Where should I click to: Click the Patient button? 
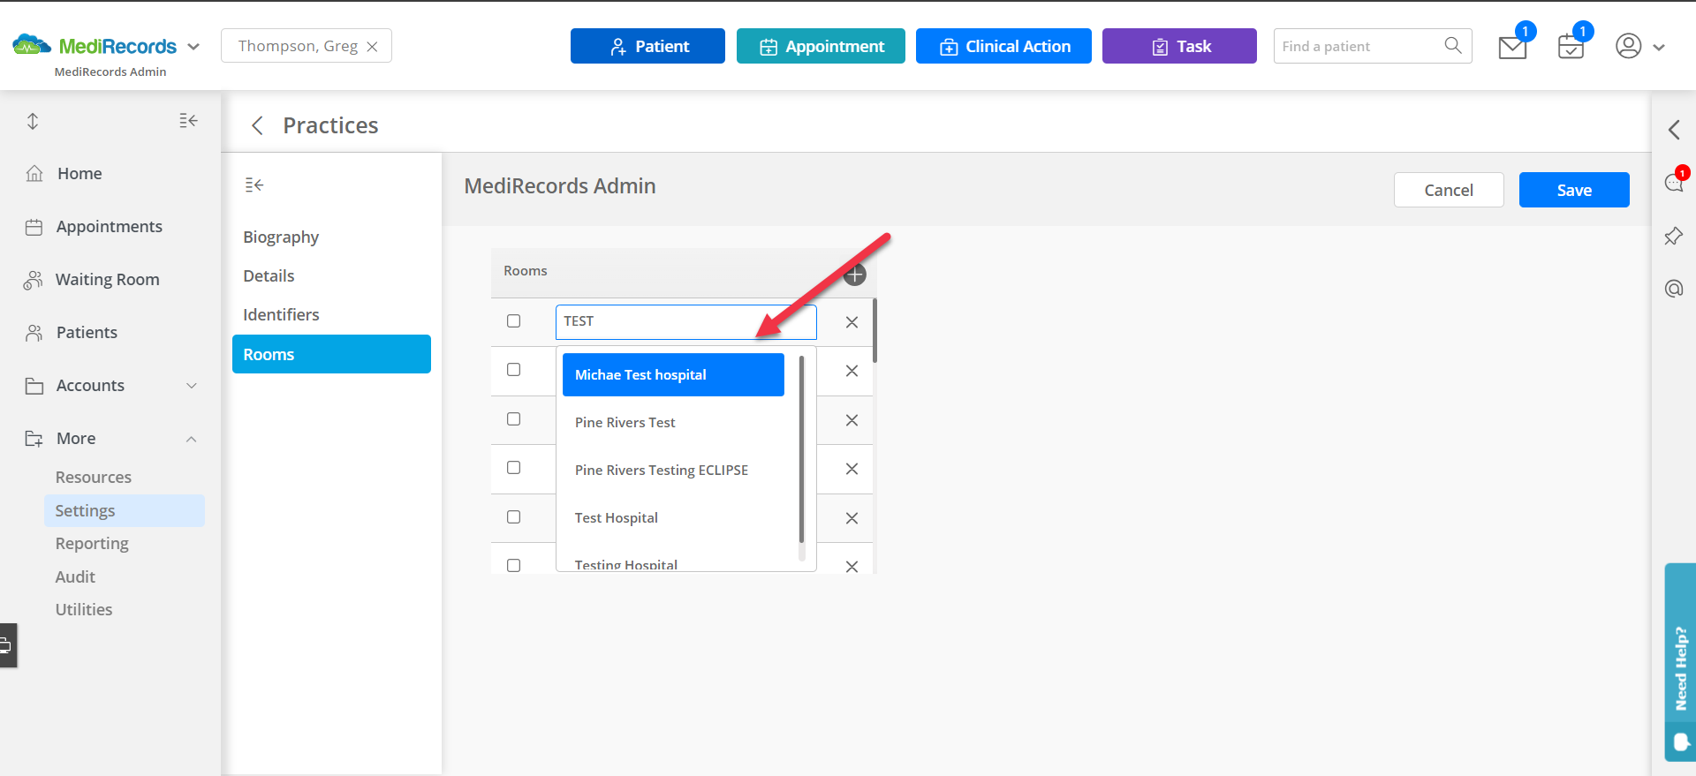coord(647,46)
